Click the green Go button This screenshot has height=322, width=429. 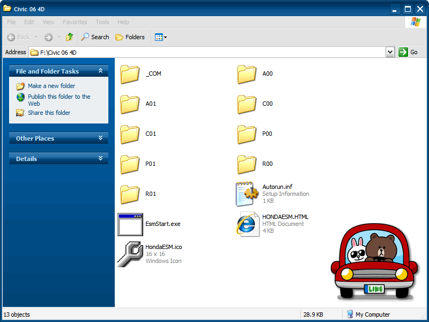(408, 52)
